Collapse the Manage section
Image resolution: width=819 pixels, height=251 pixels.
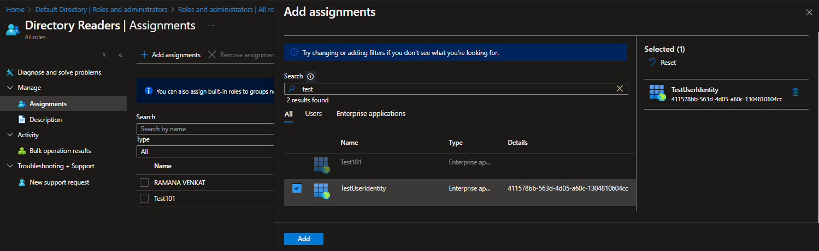pyautogui.click(x=9, y=88)
